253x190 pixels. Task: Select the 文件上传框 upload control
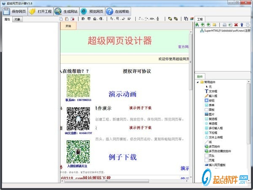coord(214,137)
